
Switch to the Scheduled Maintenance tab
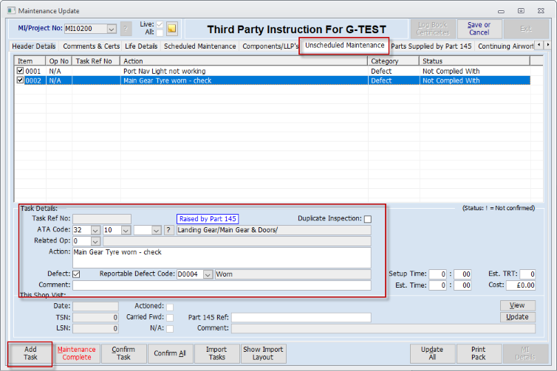click(200, 46)
